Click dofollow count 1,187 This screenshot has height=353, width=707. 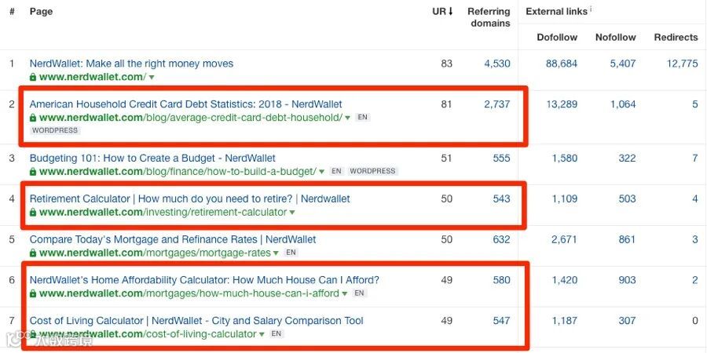[565, 321]
